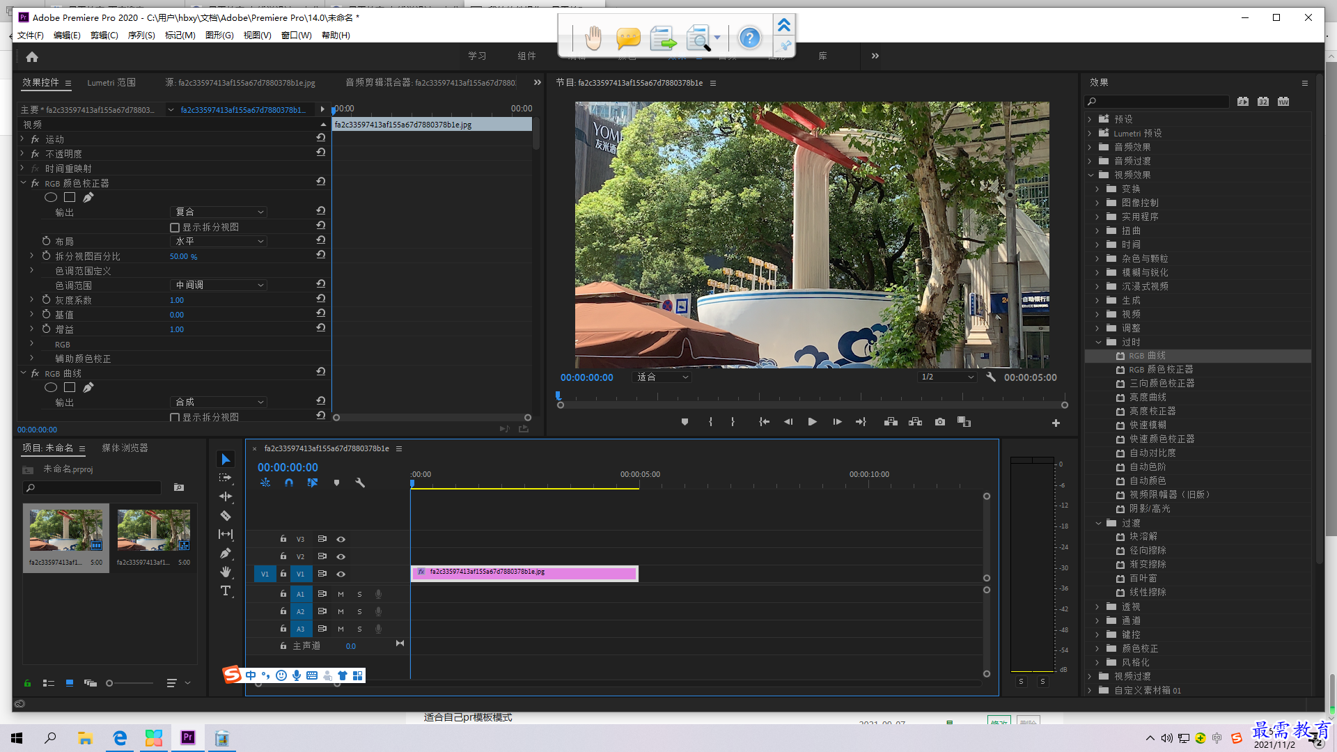Toggle 显示拆分视图 checkbox under RGB 曲线

[175, 417]
